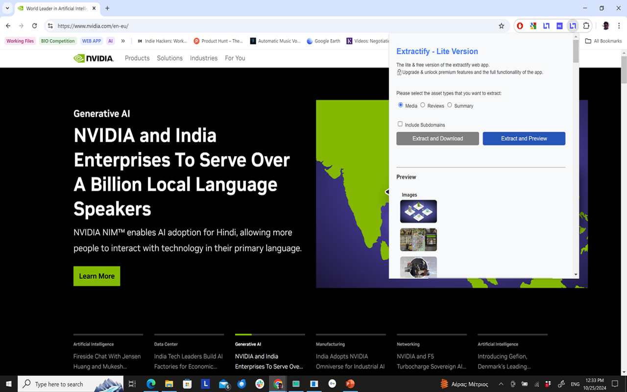Image resolution: width=627 pixels, height=392 pixels.
Task: Open the tab search chevron dropdown
Action: coord(7,8)
